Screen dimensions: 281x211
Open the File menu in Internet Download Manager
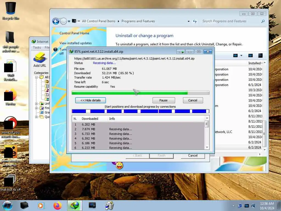pyautogui.click(x=47, y=47)
